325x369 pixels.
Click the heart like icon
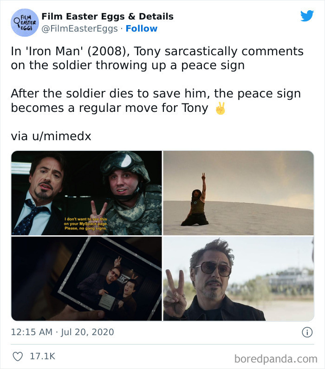pos(18,356)
